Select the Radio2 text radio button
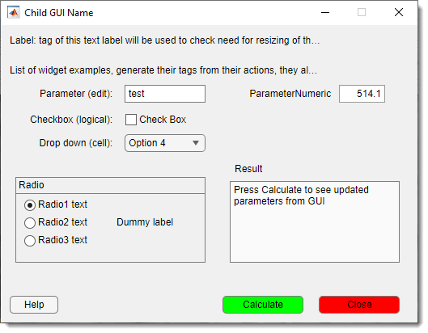The image size is (428, 333). [x=30, y=223]
